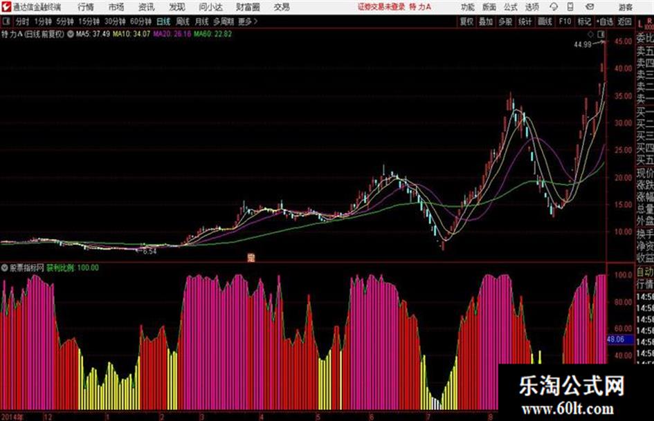Open the 问小达 menu
The image size is (654, 421).
pyautogui.click(x=210, y=7)
